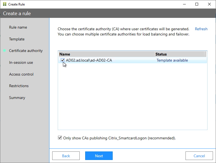Viewport: 216px width, 163px height.
Task: Open the Template step
Action: pos(17,39)
